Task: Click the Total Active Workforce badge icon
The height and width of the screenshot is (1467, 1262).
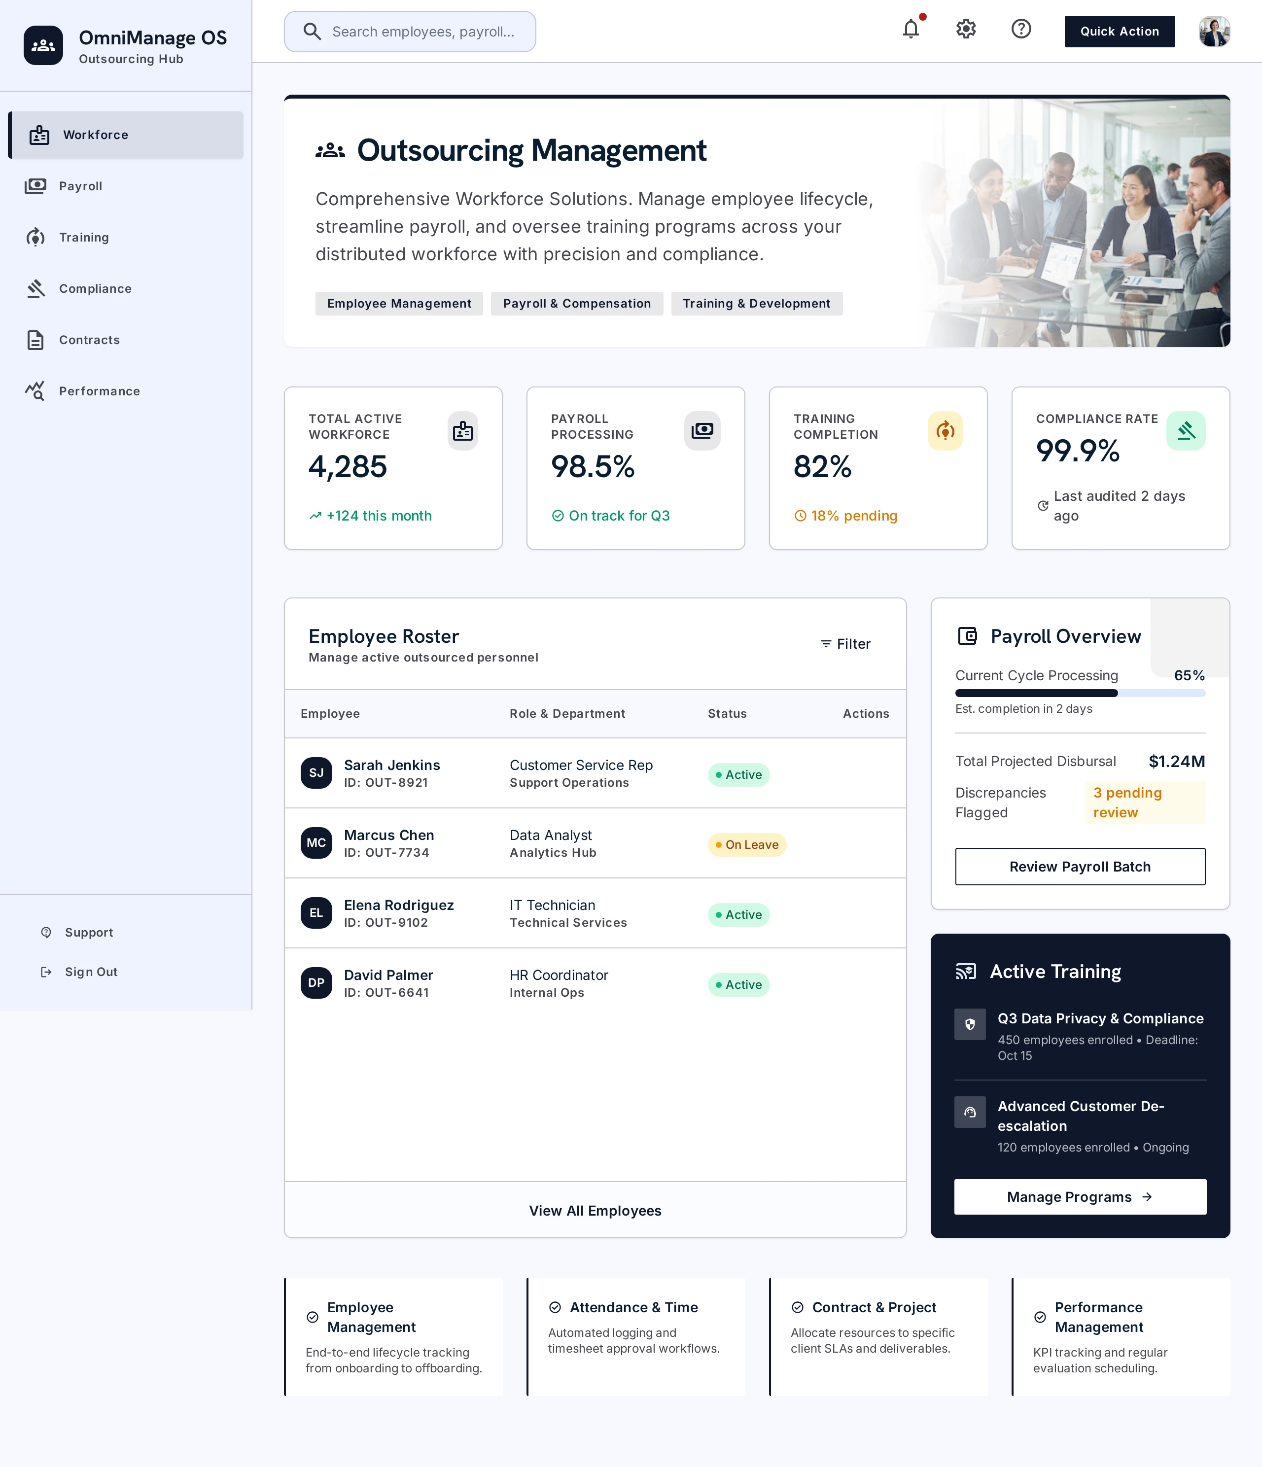Action: coord(463,430)
